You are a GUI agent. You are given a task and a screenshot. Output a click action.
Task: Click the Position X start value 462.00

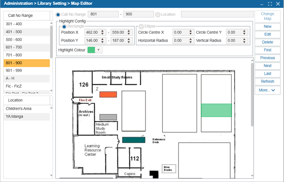click(x=92, y=33)
